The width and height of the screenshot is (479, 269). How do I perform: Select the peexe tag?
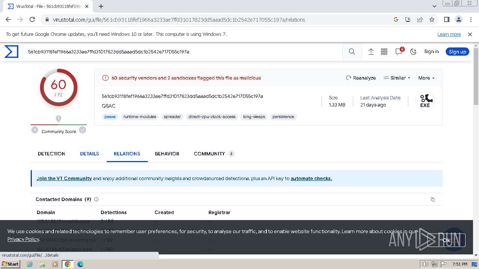tap(110, 117)
